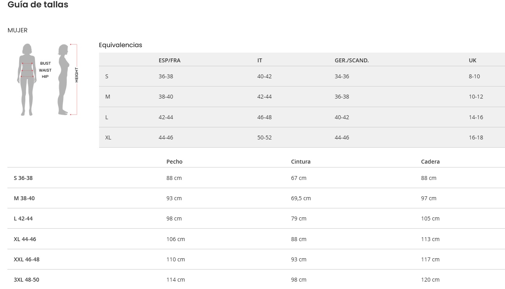Click the HEIGHT vertical label

[77, 75]
